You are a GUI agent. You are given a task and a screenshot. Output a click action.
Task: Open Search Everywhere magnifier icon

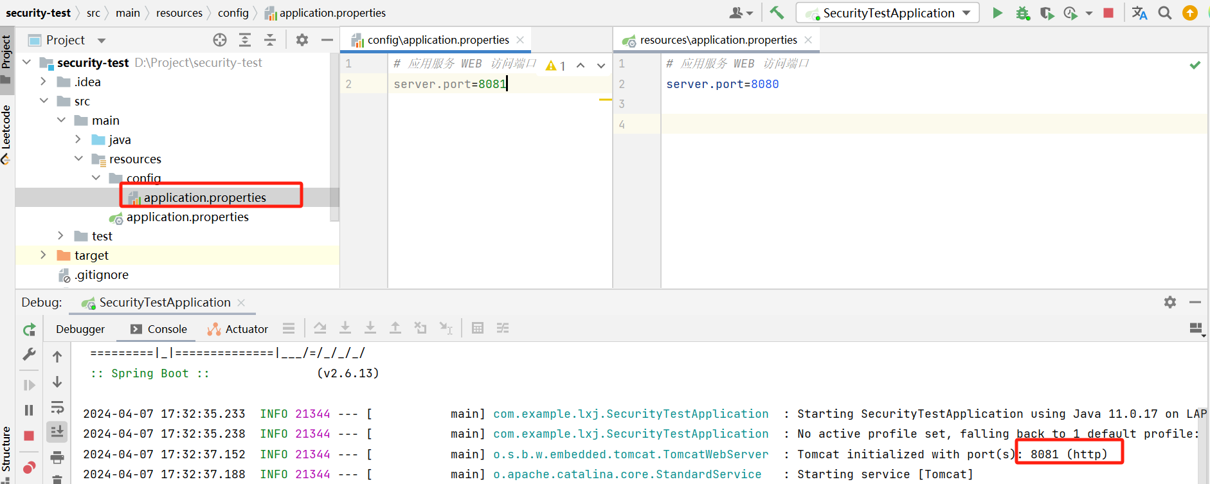[1164, 13]
